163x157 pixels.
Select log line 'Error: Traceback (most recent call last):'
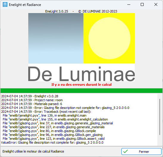click(x=46, y=112)
